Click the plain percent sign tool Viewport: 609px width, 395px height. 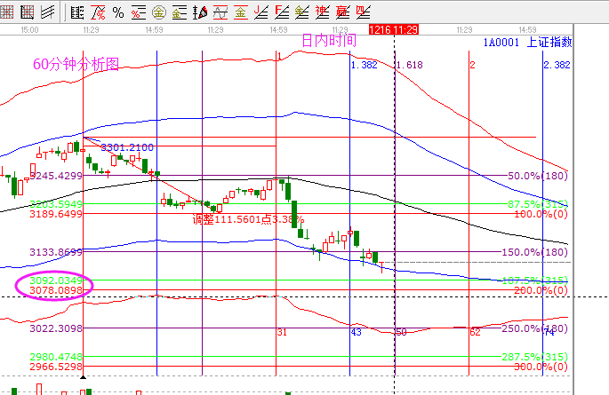click(118, 12)
